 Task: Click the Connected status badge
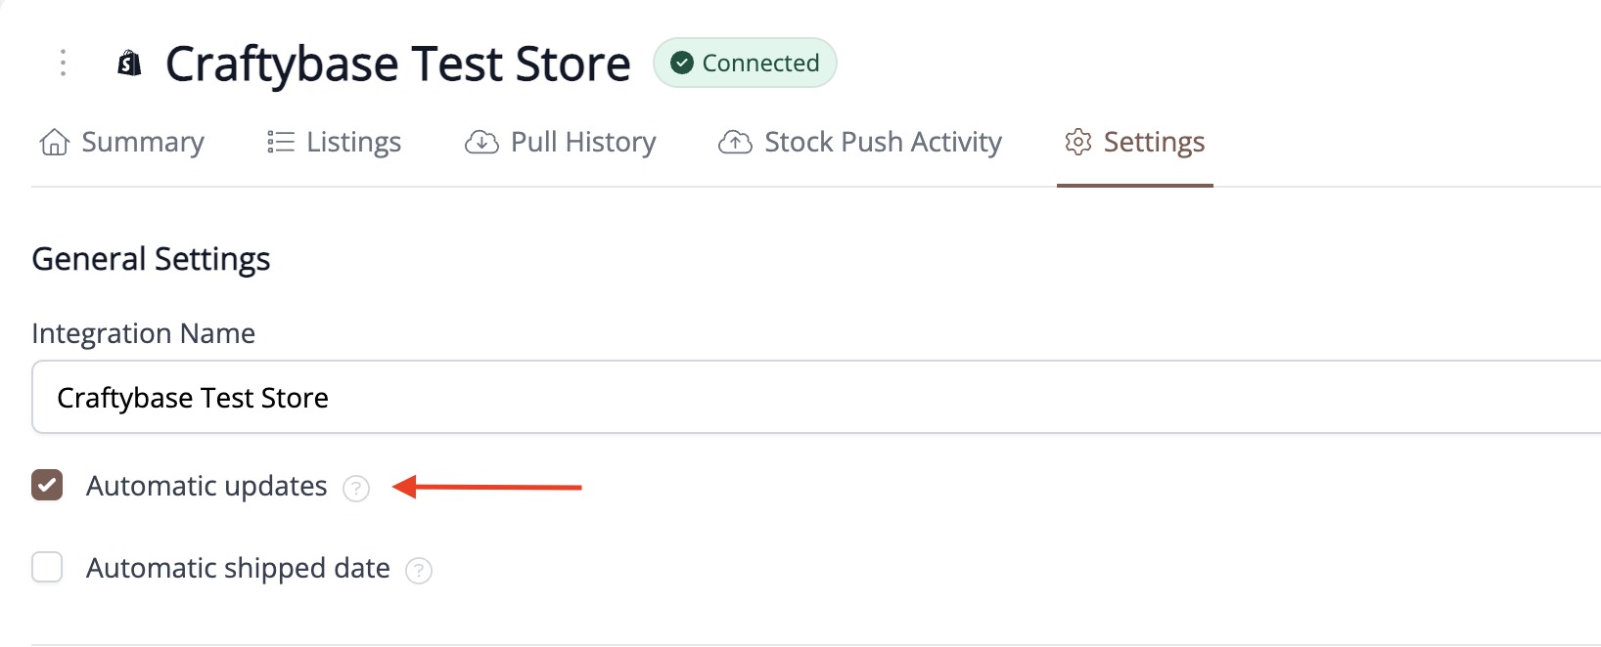pyautogui.click(x=745, y=63)
